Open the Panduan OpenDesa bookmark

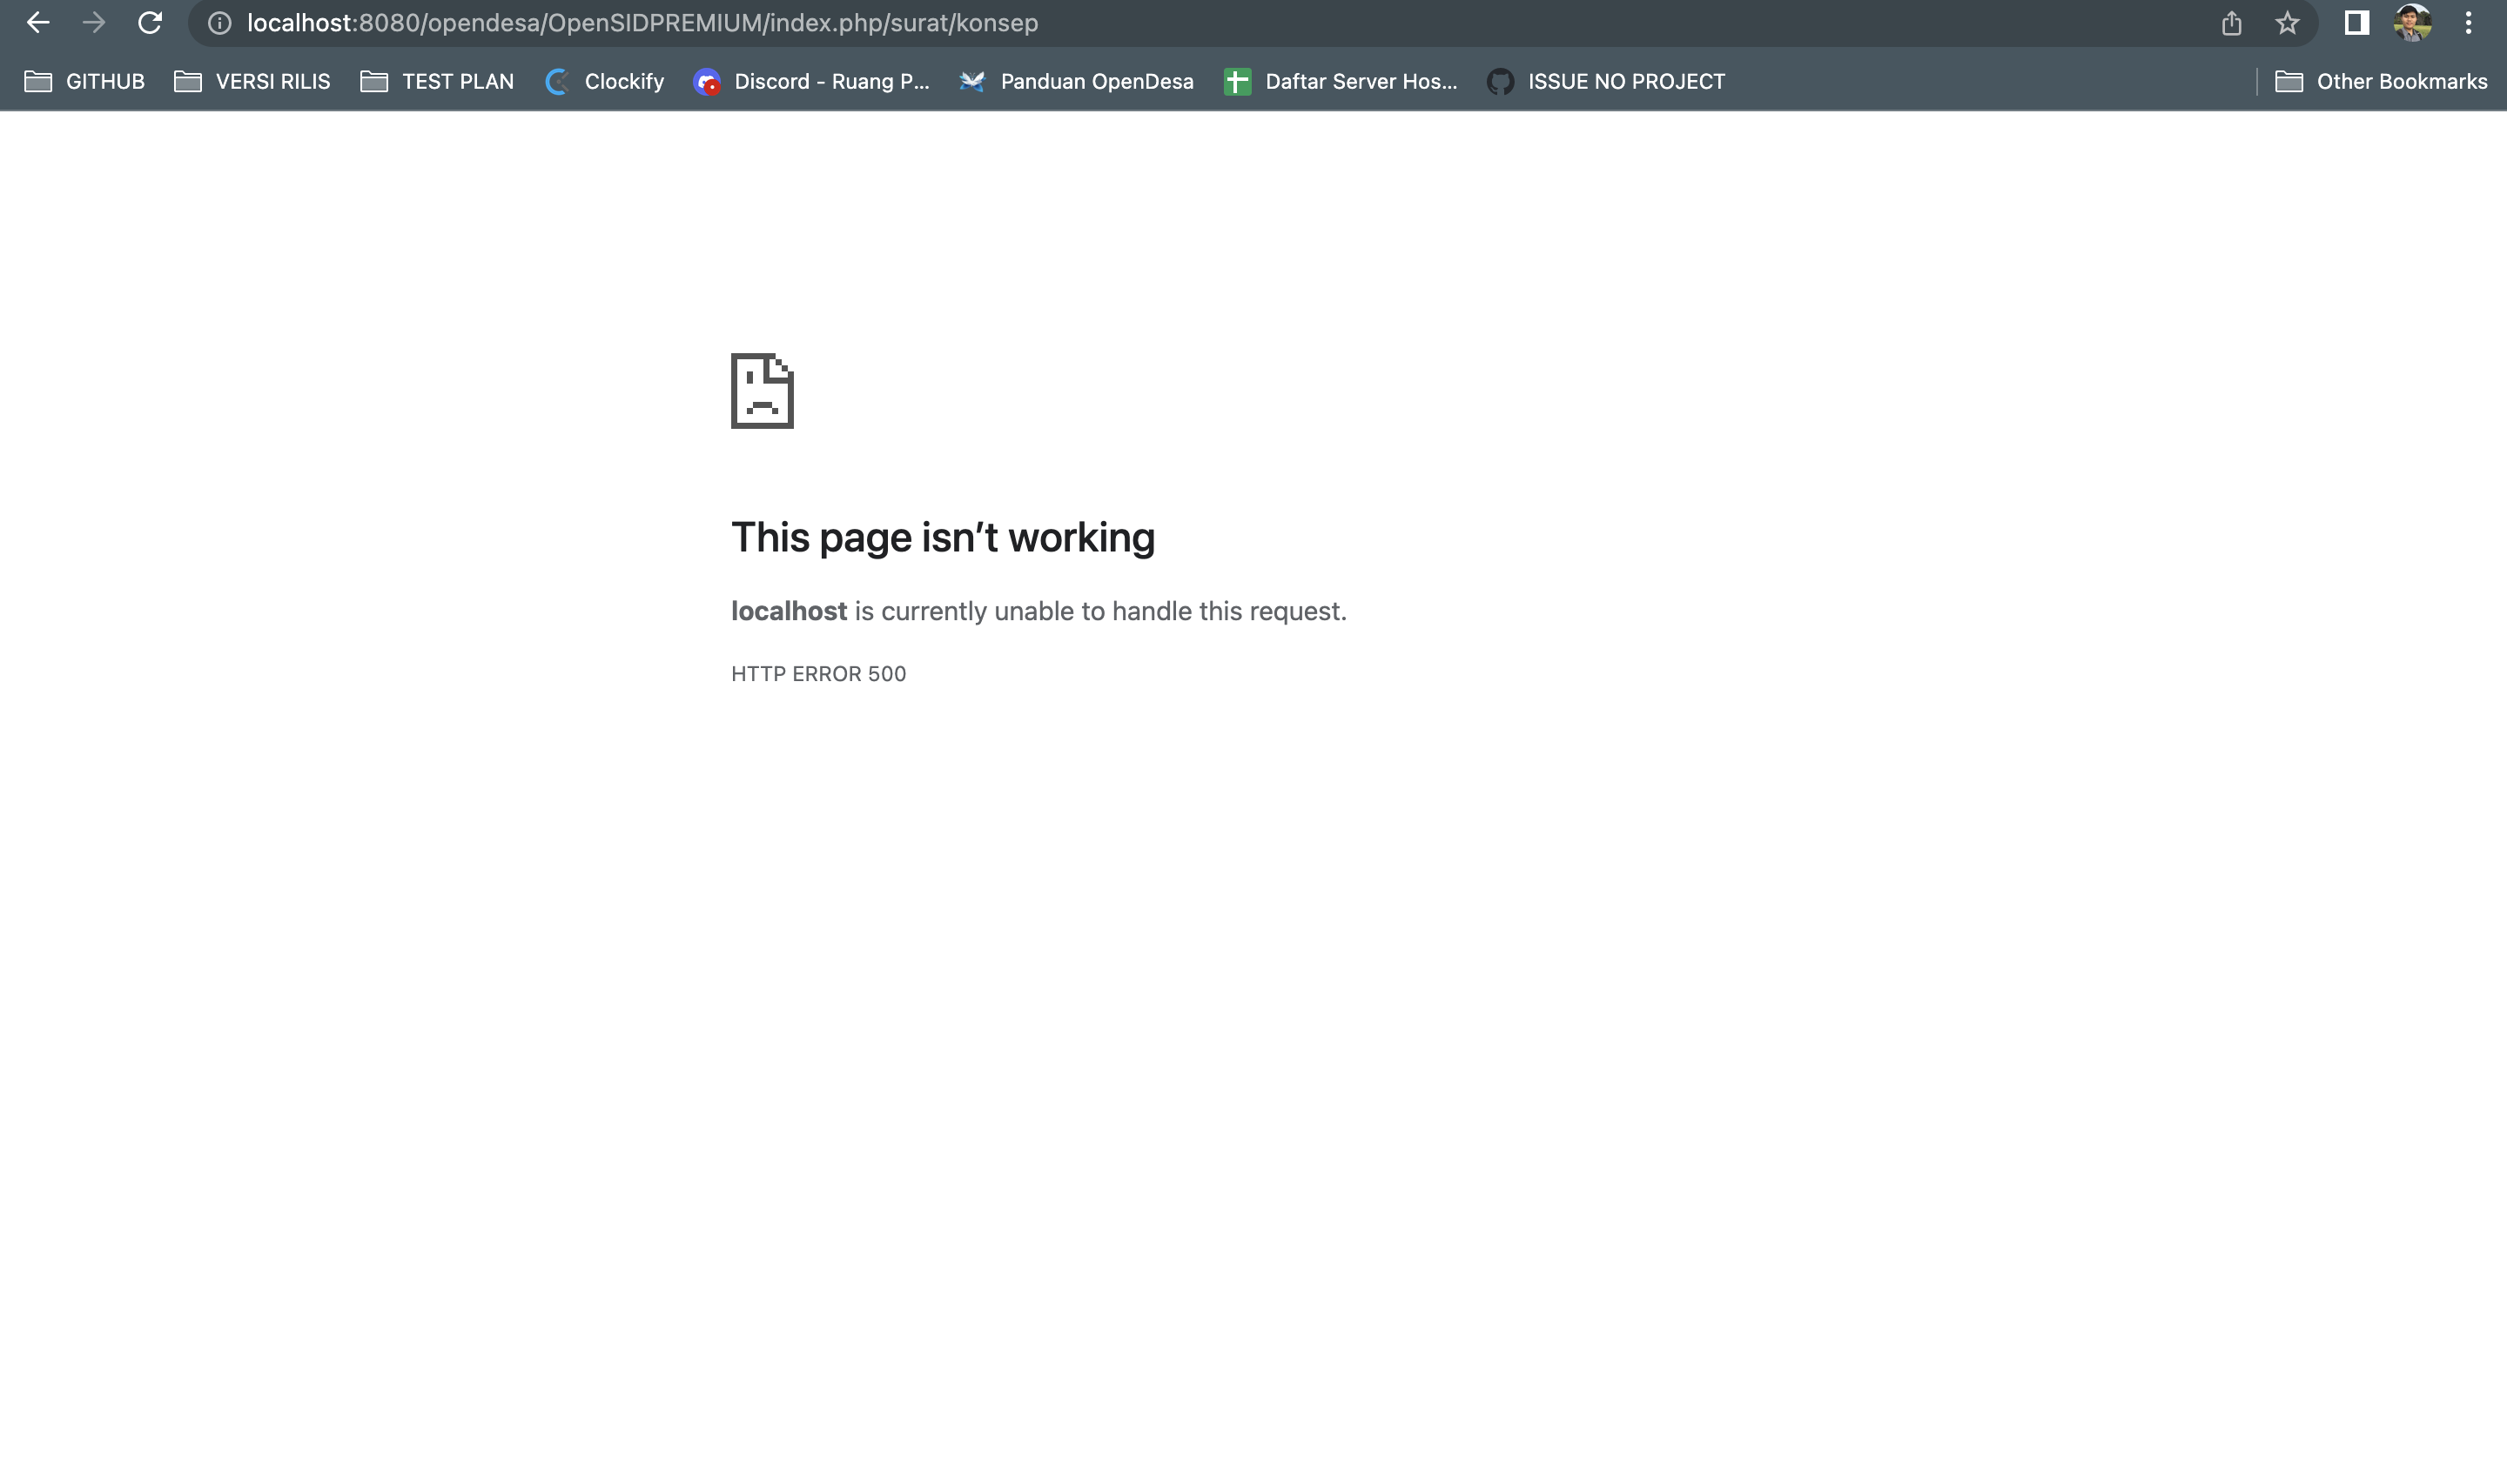[x=1073, y=81]
